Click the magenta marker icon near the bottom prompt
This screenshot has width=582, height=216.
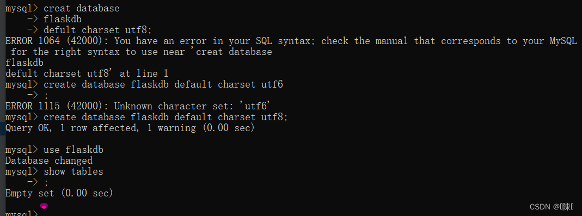tap(44, 206)
